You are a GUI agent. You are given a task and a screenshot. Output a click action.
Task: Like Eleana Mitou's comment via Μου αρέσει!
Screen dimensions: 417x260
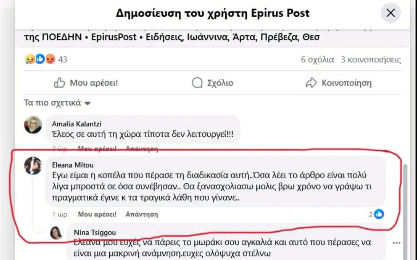tap(97, 214)
